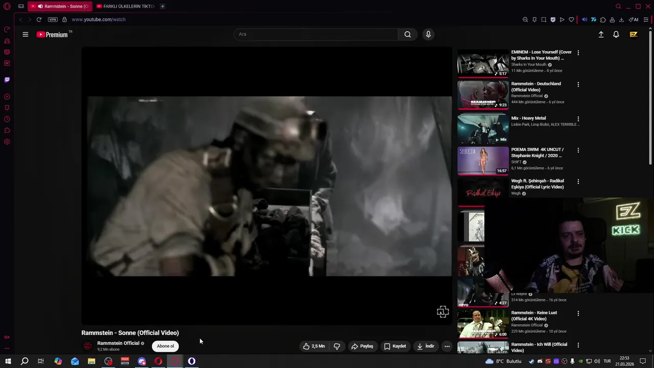Click Opera pinboard pin icon
The image size is (654, 368).
click(534, 19)
